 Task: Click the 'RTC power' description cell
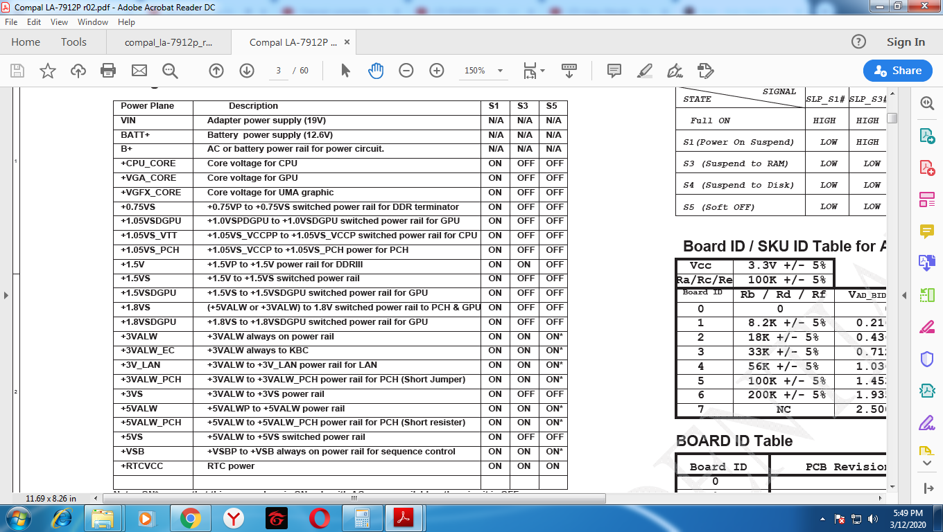(337, 466)
